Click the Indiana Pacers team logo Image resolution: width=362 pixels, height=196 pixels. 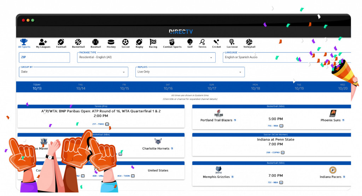click(x=332, y=170)
